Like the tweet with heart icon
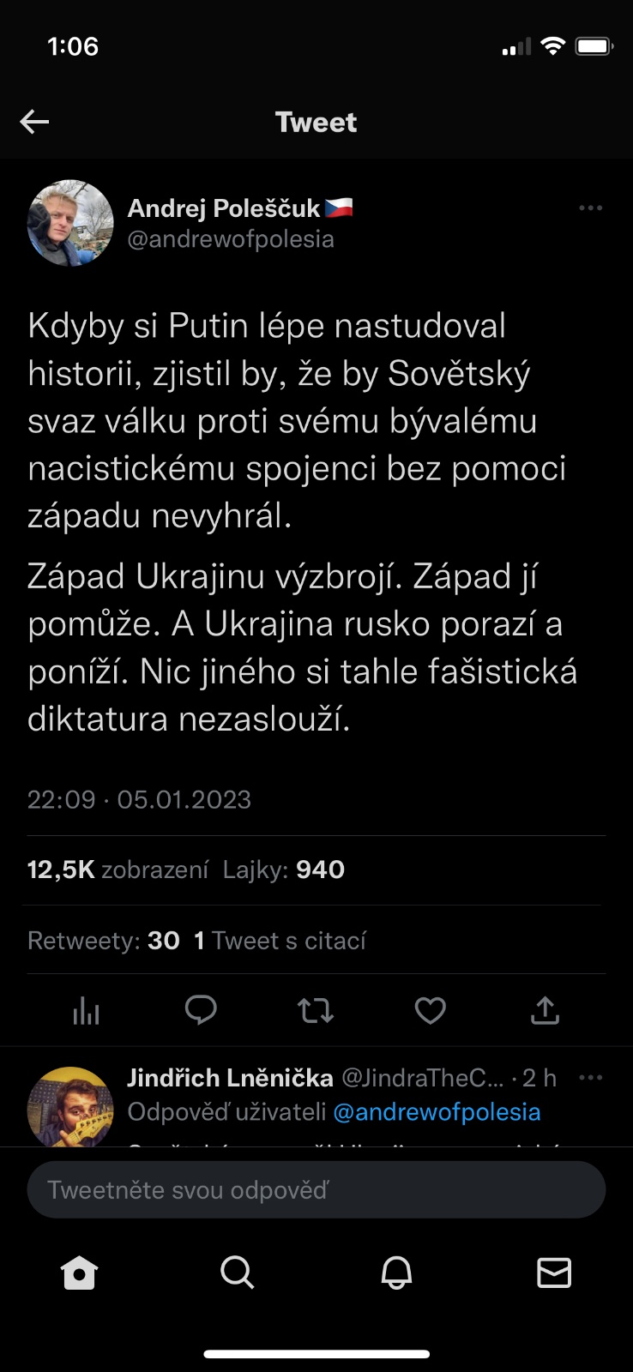The width and height of the screenshot is (633, 1372). pos(430,1012)
